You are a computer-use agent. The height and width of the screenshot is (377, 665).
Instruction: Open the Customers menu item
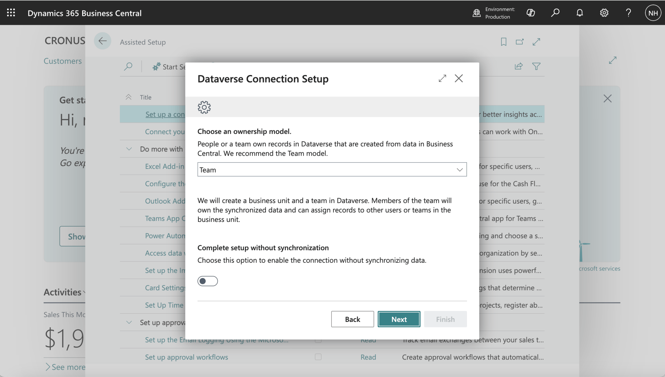[63, 61]
